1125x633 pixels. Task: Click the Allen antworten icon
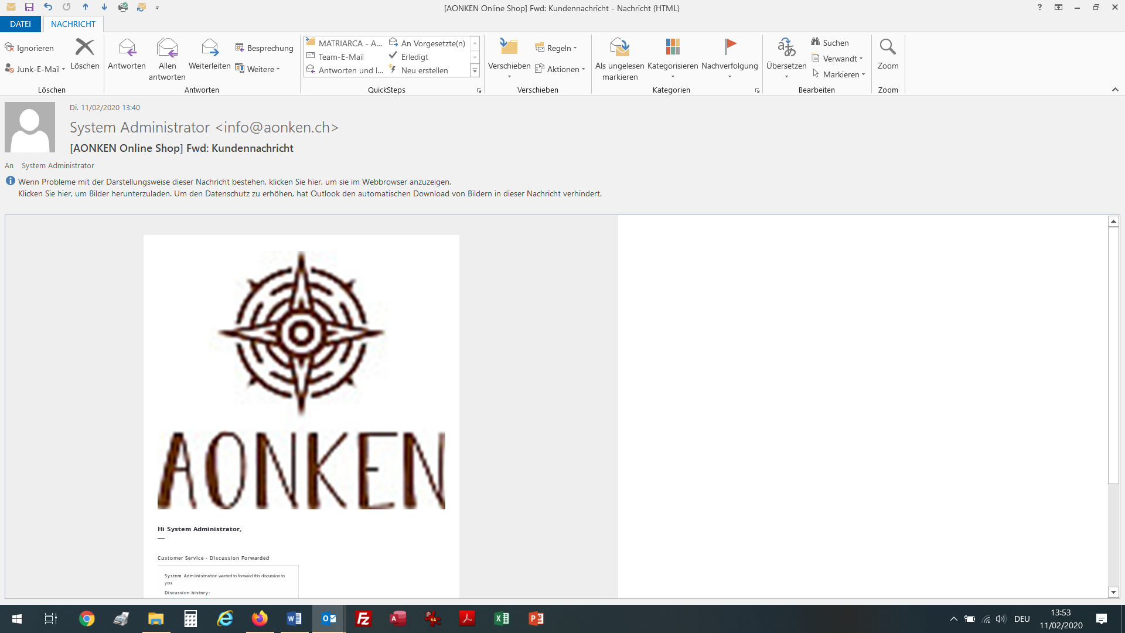click(x=167, y=48)
